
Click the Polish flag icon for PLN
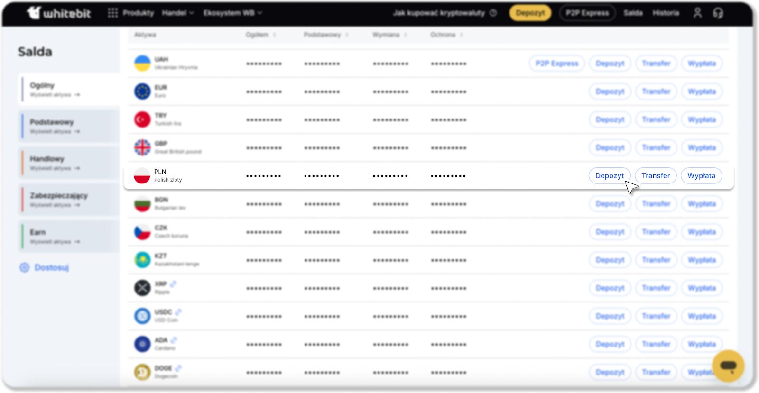click(x=142, y=175)
